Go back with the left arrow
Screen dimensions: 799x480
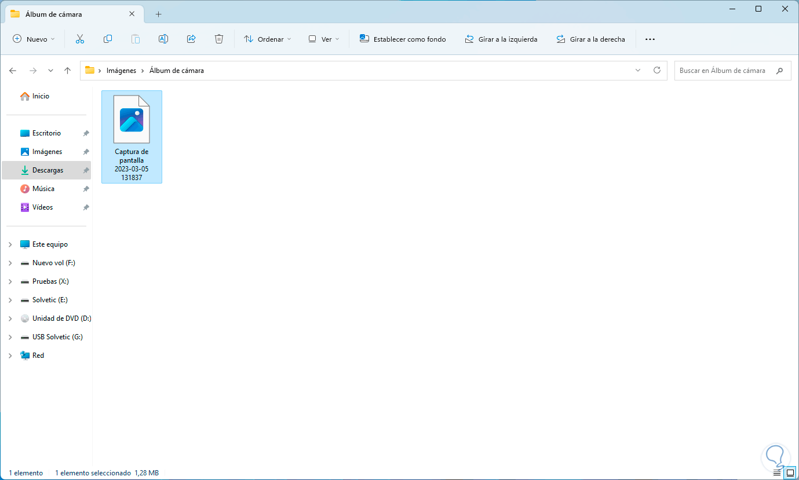13,71
